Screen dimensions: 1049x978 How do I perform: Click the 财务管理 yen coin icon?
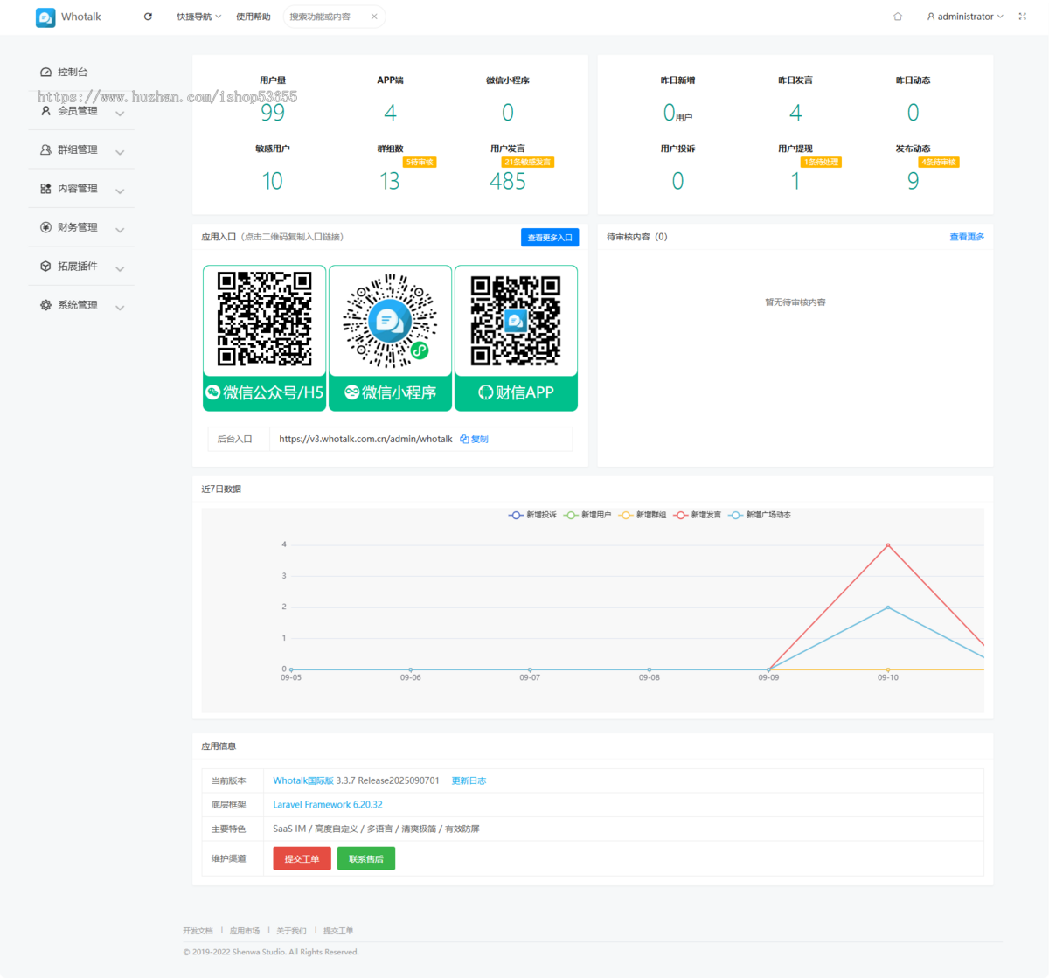click(45, 227)
